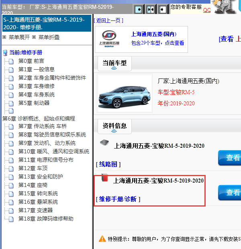Image resolution: width=241 pixels, height=249 pixels.
Task: Open 第0章 前言
Action: point(31,61)
